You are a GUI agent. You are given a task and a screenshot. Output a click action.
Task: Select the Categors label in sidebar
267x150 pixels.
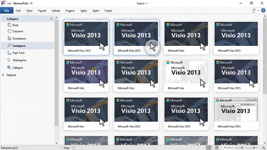(17, 68)
